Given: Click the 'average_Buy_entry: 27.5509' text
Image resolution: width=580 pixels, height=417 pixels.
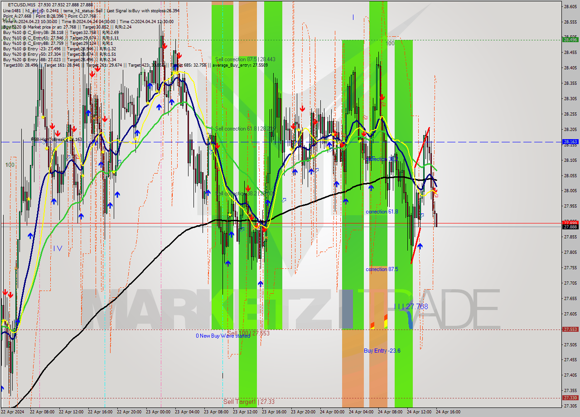Looking at the screenshot, I should click(240, 65).
